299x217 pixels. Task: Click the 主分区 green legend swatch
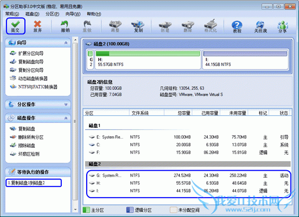coord(86,210)
